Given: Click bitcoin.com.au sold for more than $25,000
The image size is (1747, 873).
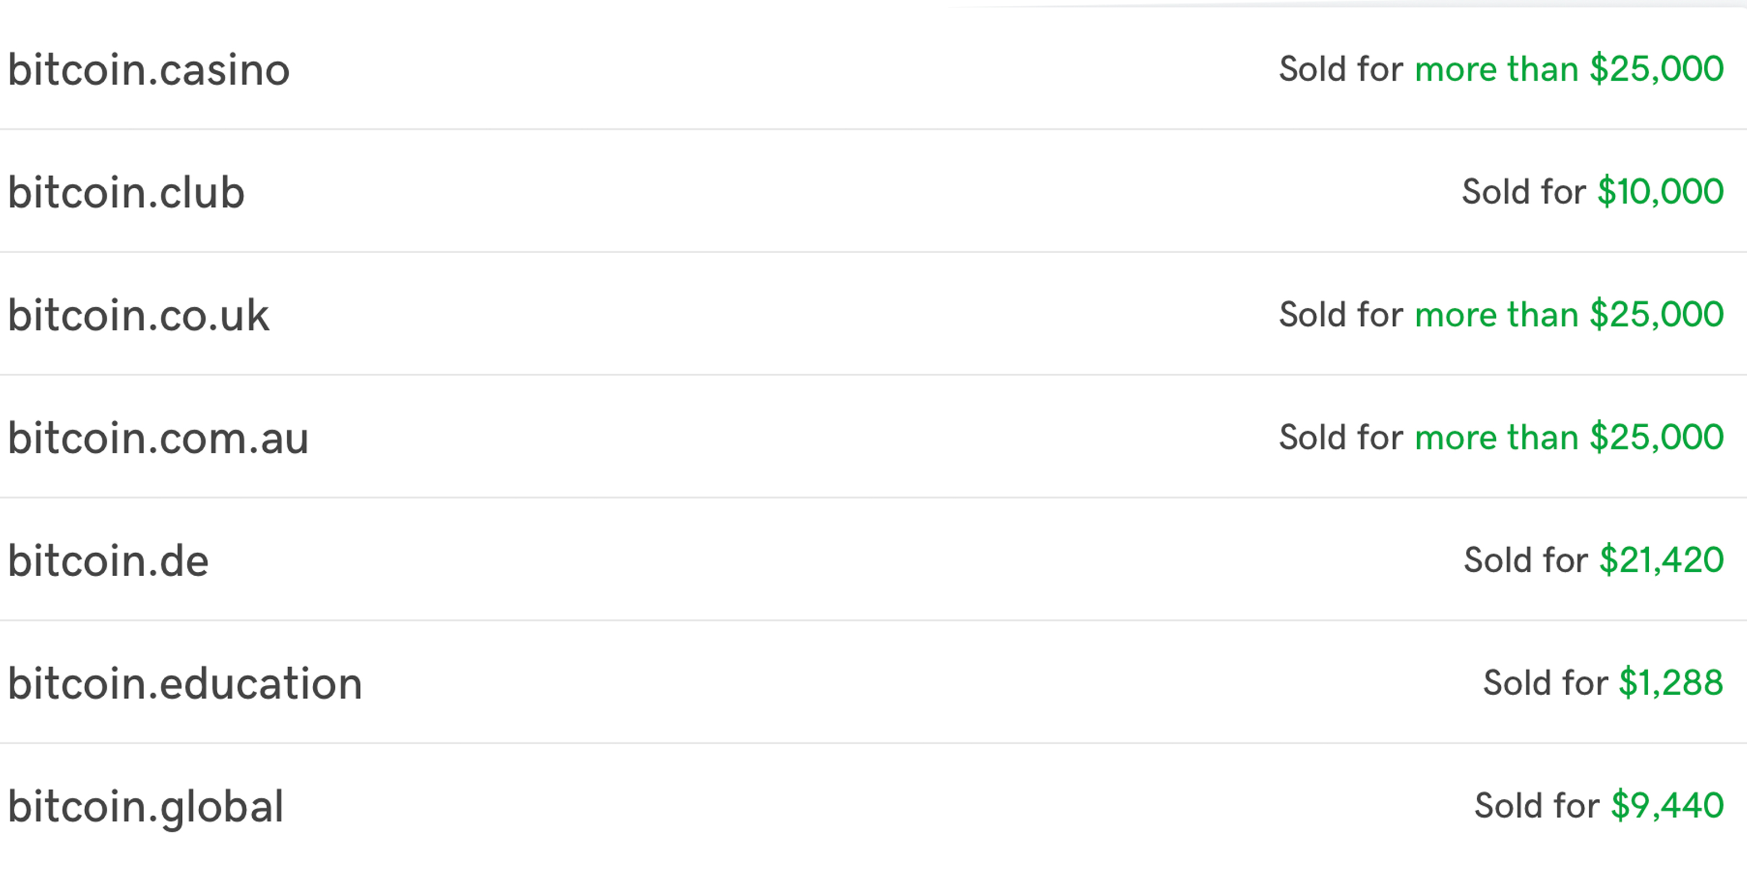Looking at the screenshot, I should tap(1570, 437).
